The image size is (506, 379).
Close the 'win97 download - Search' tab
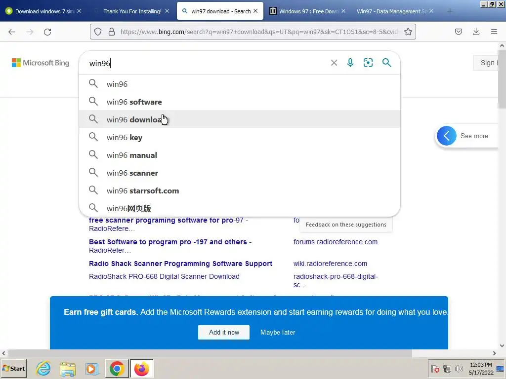click(x=255, y=11)
